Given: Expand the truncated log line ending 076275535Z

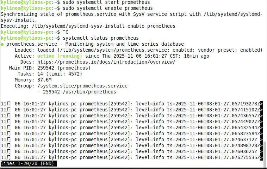Looking at the screenshot, I should coord(261,158).
